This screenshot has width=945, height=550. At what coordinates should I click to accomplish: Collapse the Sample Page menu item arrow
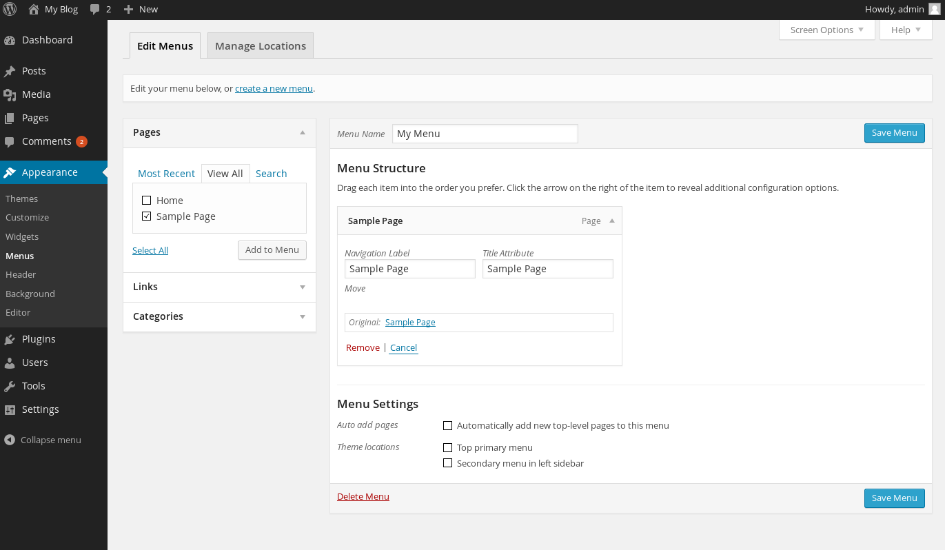611,221
